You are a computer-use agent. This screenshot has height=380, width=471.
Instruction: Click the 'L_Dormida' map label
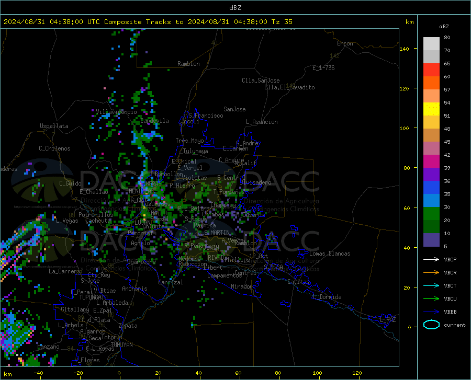327,297
